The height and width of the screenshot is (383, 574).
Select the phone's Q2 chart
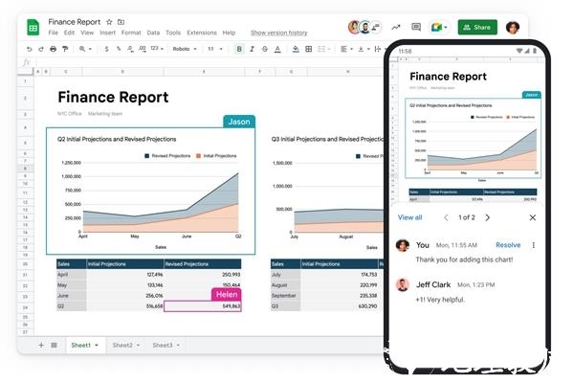[x=473, y=138]
